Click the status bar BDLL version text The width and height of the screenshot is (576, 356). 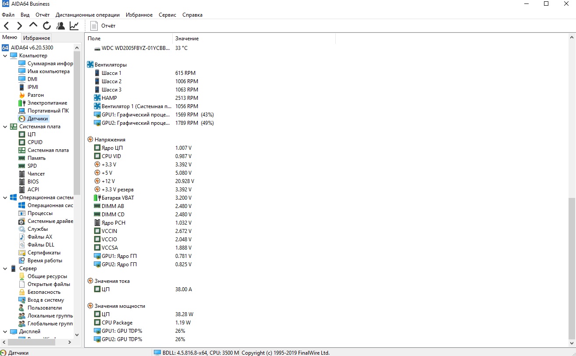click(x=201, y=352)
